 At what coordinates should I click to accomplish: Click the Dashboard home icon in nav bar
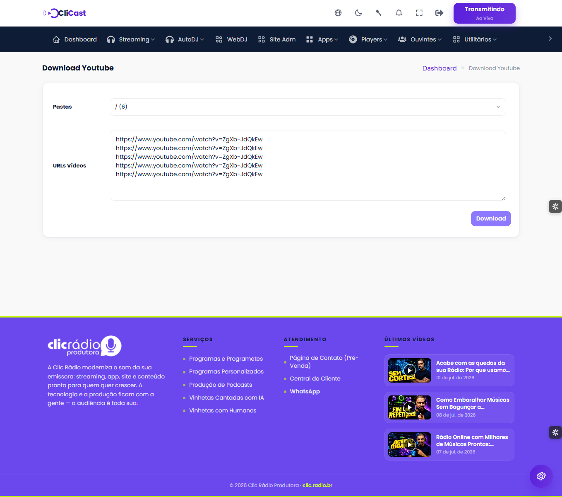point(56,39)
